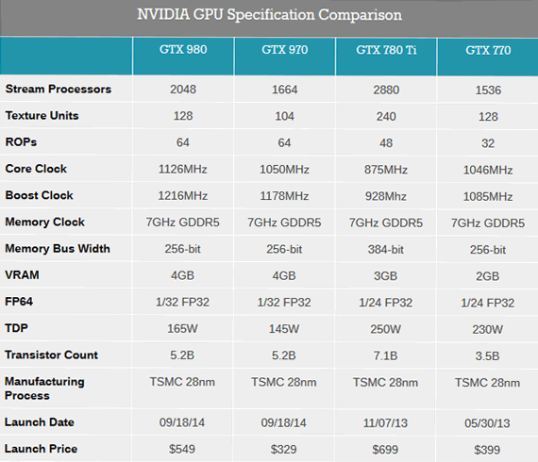Click the Stream Processors row label

[x=59, y=90]
